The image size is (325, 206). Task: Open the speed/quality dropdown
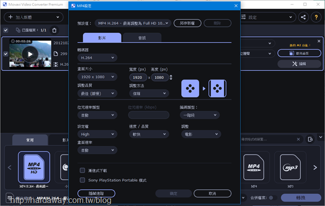(149, 134)
